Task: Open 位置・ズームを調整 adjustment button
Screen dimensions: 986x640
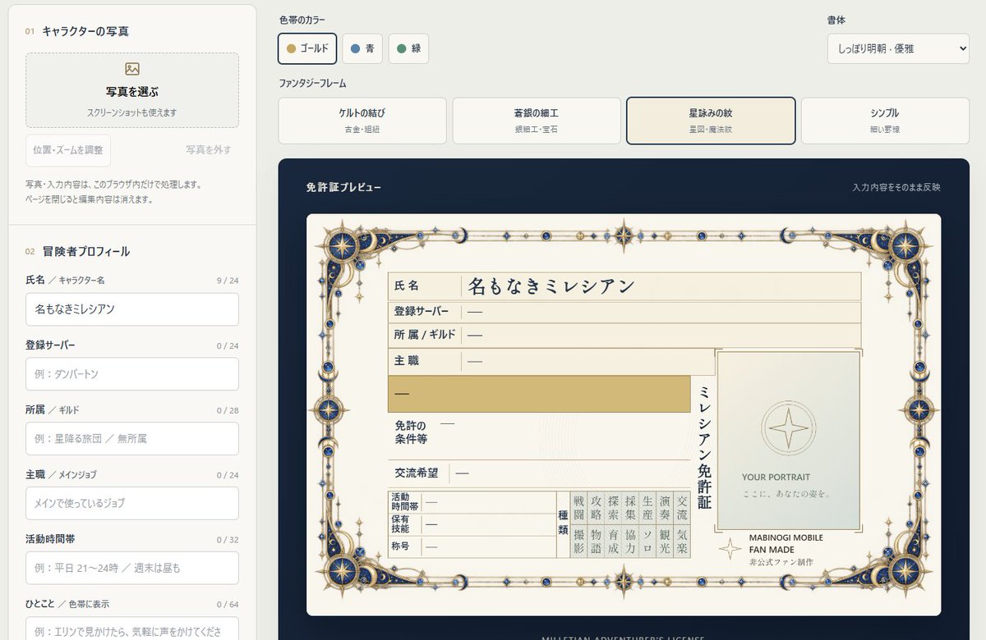Action: [x=68, y=150]
